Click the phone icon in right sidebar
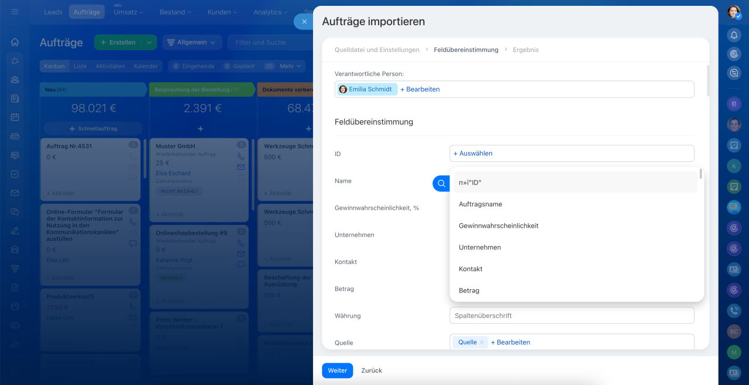Screen dimensions: 749x385 (734, 310)
